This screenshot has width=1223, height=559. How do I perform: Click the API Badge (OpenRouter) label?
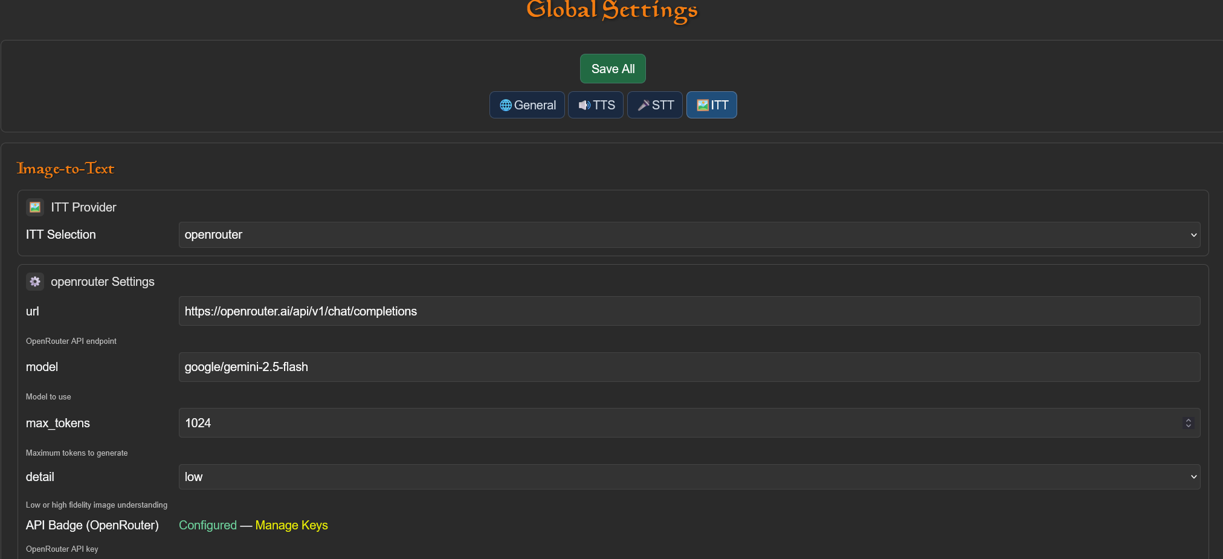tap(92, 525)
